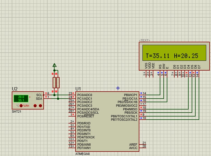Click pin number 21 next to AREF
This screenshot has height=156, width=211.
pyautogui.click(x=144, y=143)
